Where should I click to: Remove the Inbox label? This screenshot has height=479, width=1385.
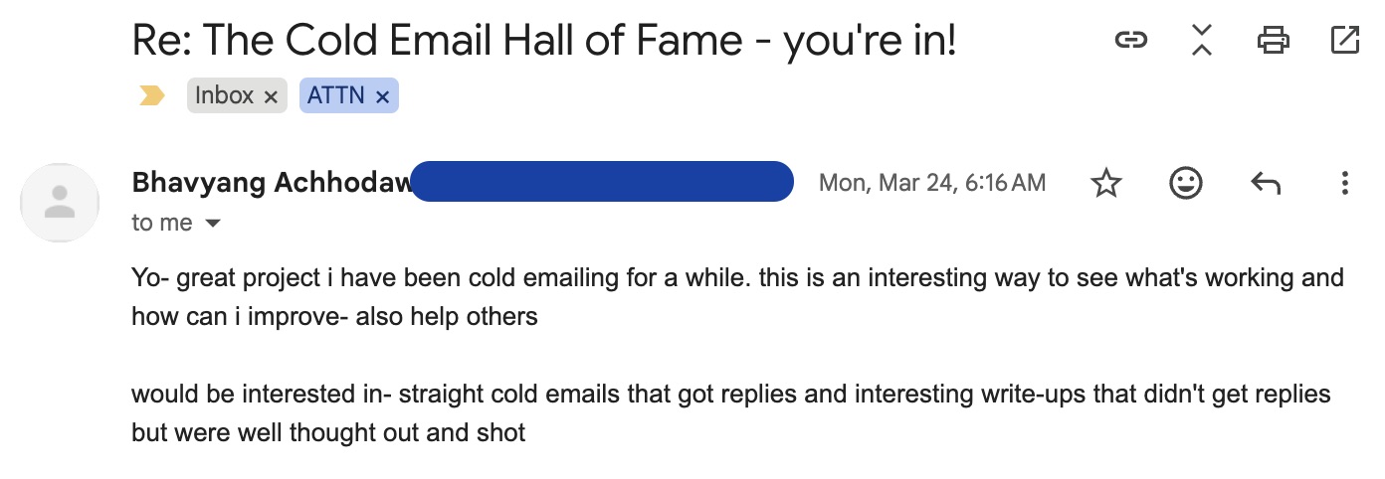(x=271, y=96)
